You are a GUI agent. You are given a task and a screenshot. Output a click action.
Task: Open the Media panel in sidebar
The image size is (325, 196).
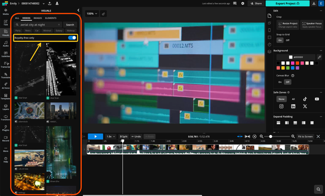(x=6, y=12)
